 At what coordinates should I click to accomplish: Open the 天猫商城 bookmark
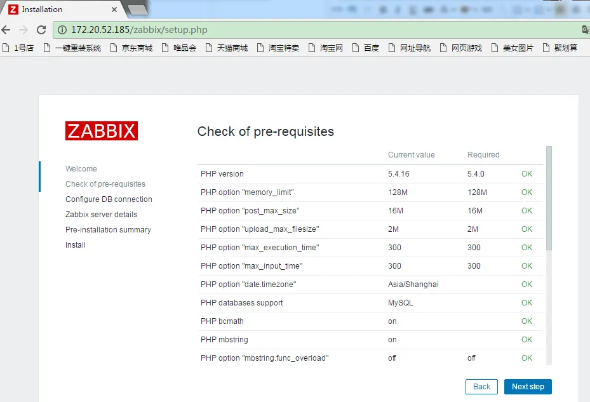pos(227,48)
